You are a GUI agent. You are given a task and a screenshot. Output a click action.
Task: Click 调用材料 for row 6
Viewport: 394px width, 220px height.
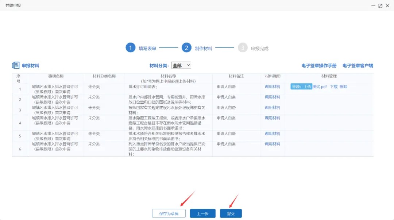pos(272,144)
